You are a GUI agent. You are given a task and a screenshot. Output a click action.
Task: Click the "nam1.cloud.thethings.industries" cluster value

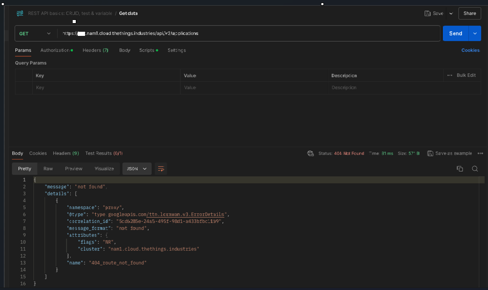point(154,249)
